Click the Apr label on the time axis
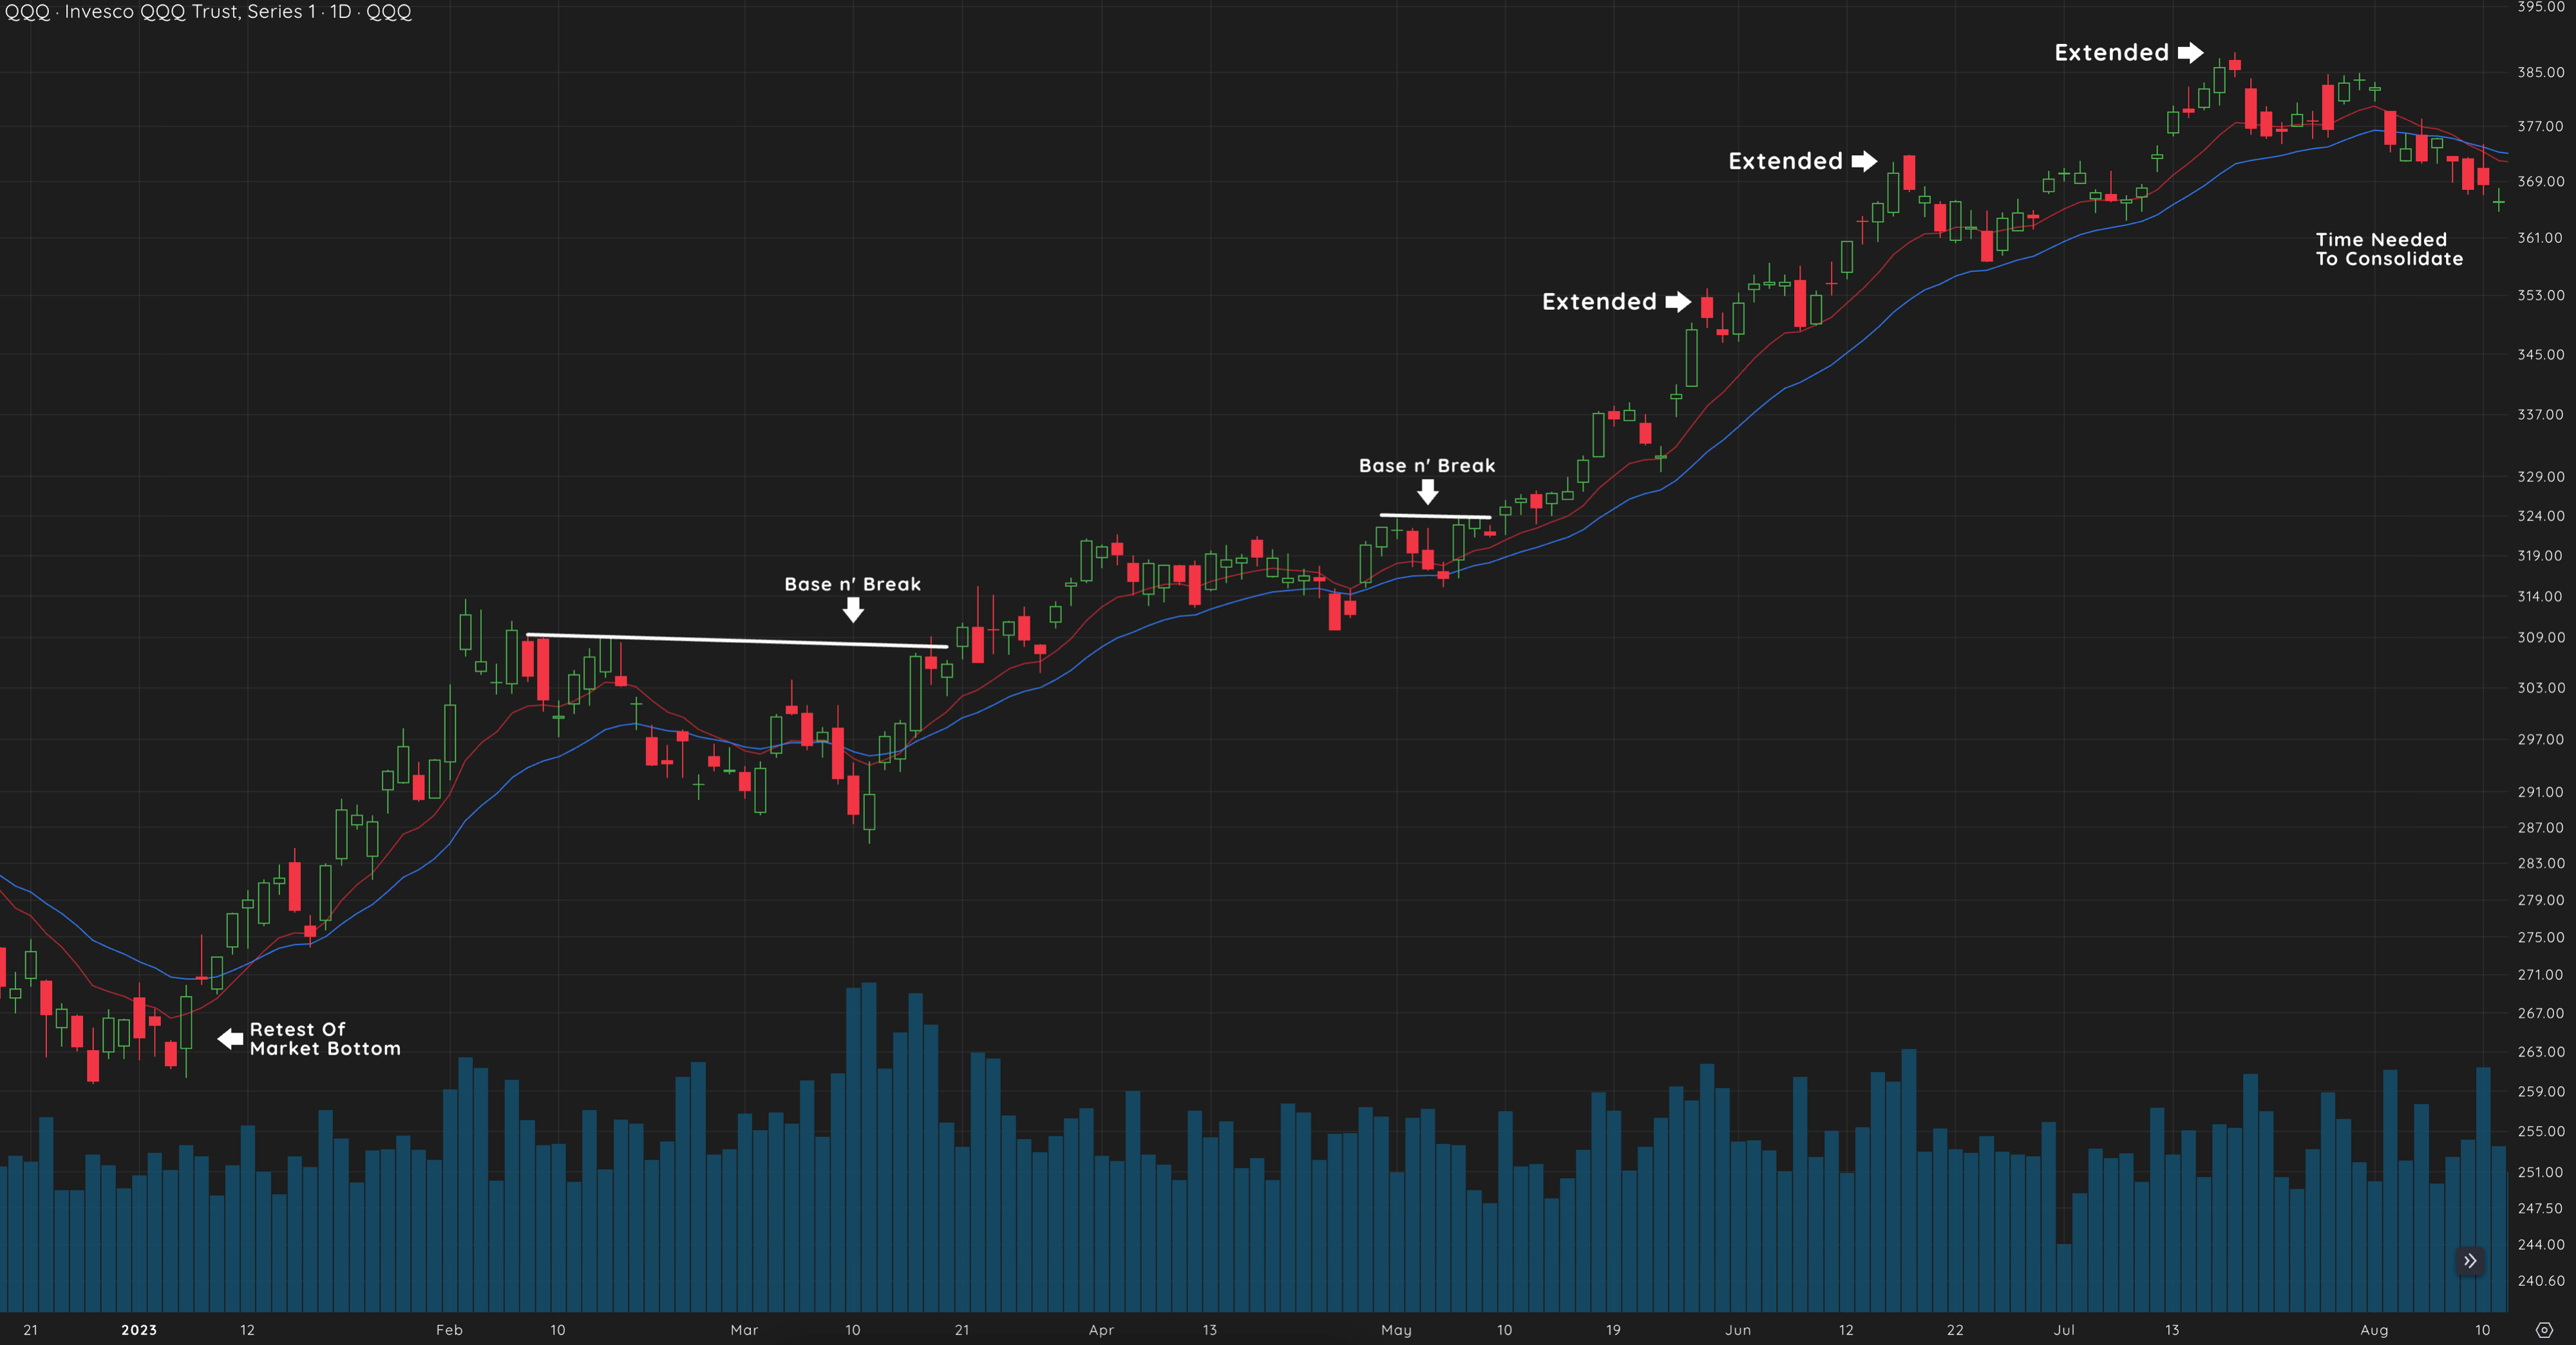 tap(1101, 1330)
